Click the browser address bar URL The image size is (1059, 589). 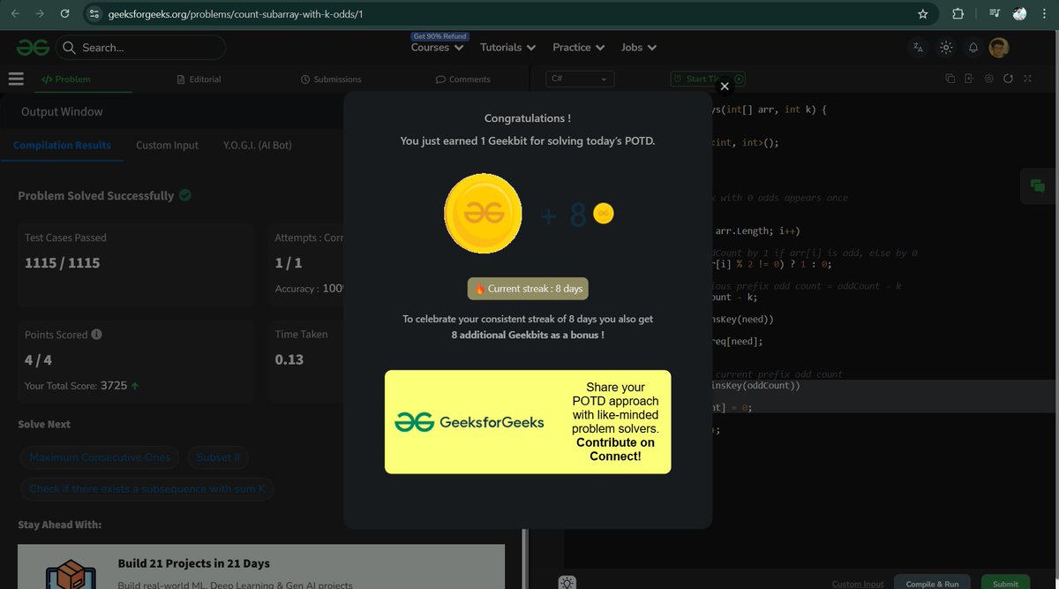(235, 15)
